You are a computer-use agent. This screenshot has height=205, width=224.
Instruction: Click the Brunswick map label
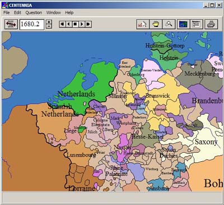[157, 95]
